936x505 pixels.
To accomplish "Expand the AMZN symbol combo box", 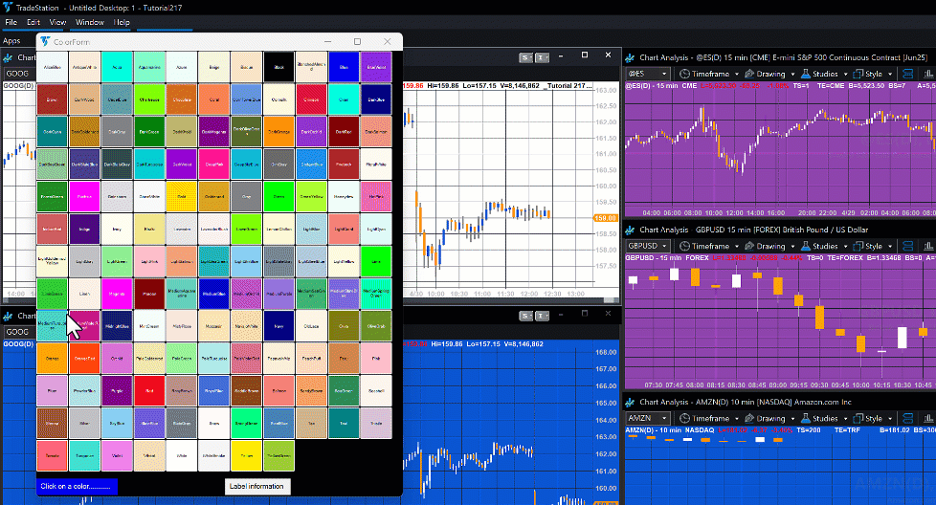I will [664, 418].
